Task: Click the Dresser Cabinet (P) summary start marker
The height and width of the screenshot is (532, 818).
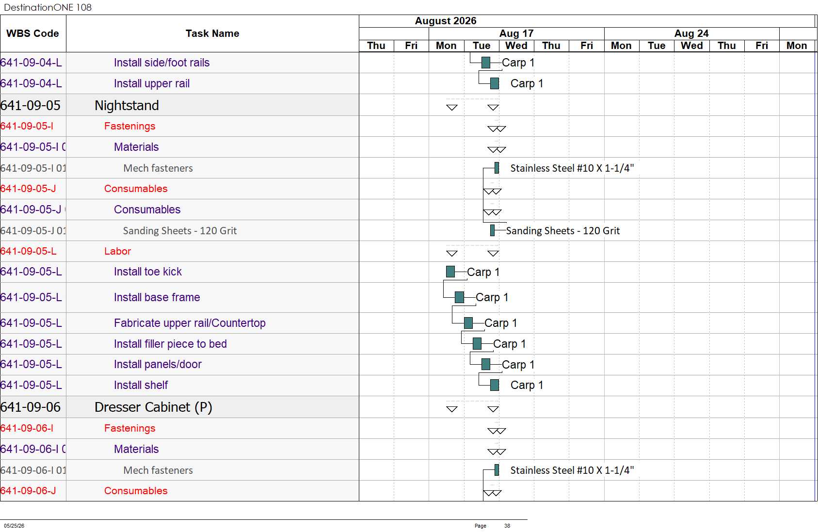Action: coord(452,409)
